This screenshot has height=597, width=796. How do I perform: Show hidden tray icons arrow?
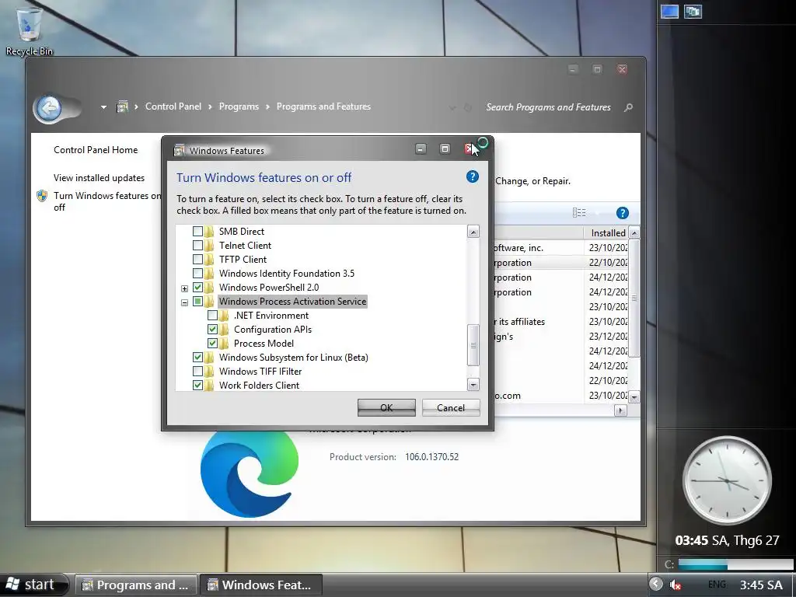tap(656, 584)
